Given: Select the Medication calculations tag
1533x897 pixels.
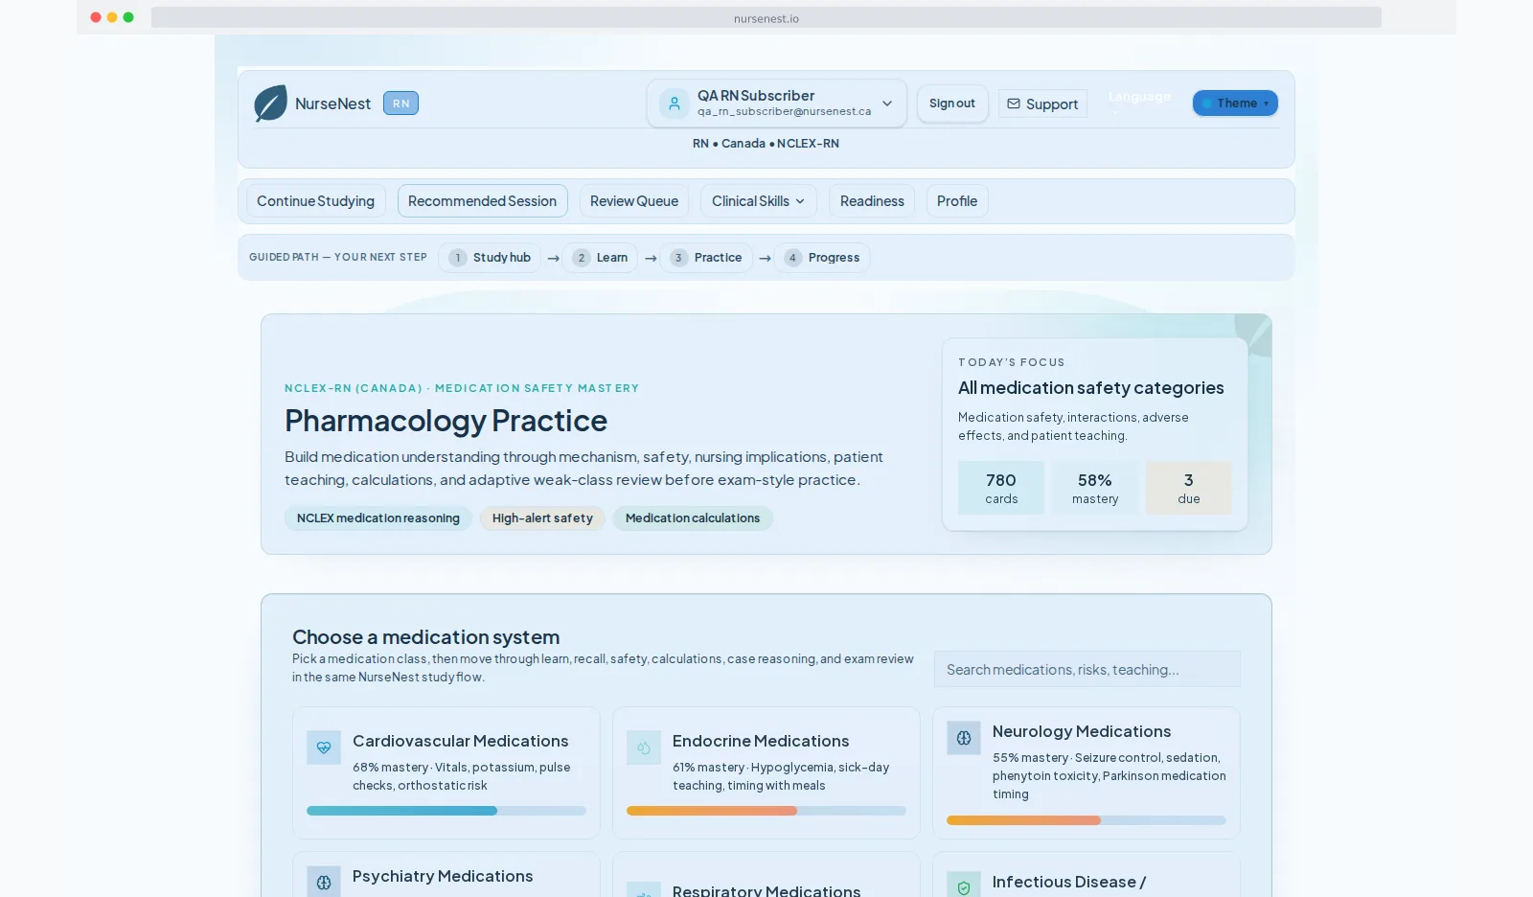Looking at the screenshot, I should tap(693, 518).
